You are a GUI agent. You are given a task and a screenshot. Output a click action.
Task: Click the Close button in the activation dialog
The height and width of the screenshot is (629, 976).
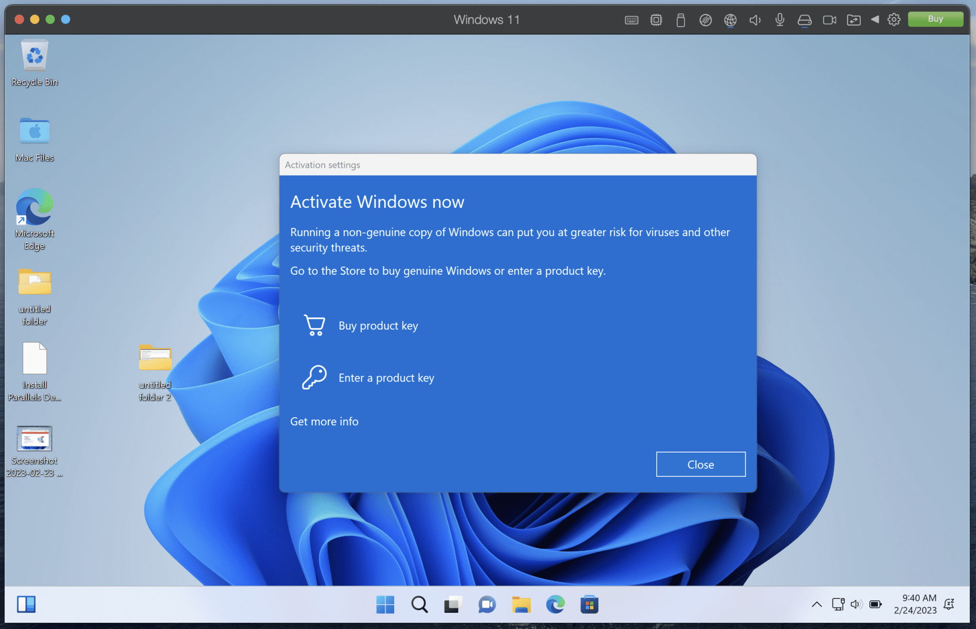coord(701,464)
